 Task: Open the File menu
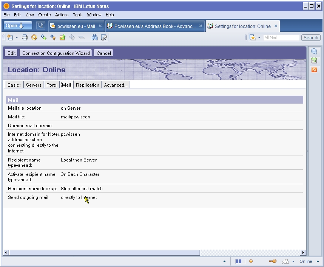7,15
